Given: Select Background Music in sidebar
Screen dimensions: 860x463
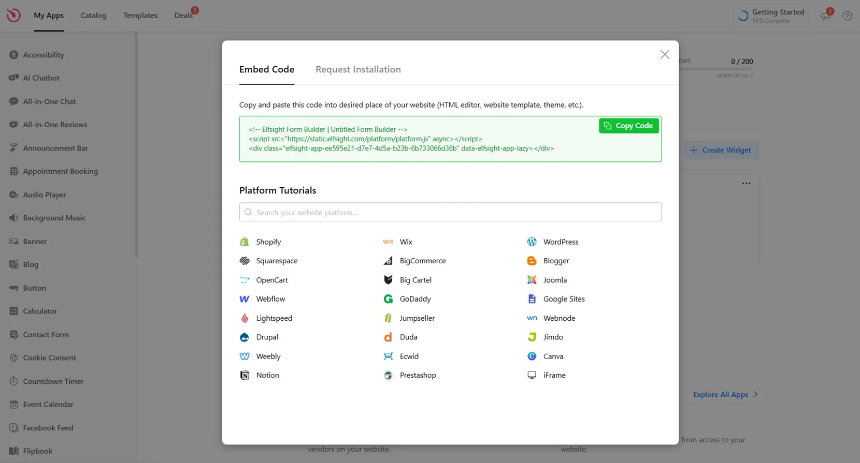Looking at the screenshot, I should [x=54, y=218].
